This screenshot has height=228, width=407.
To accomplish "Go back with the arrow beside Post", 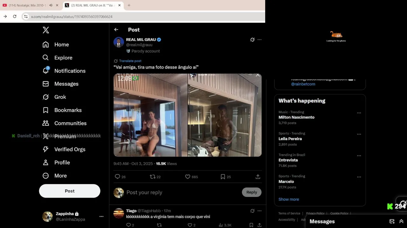I will pos(116,29).
